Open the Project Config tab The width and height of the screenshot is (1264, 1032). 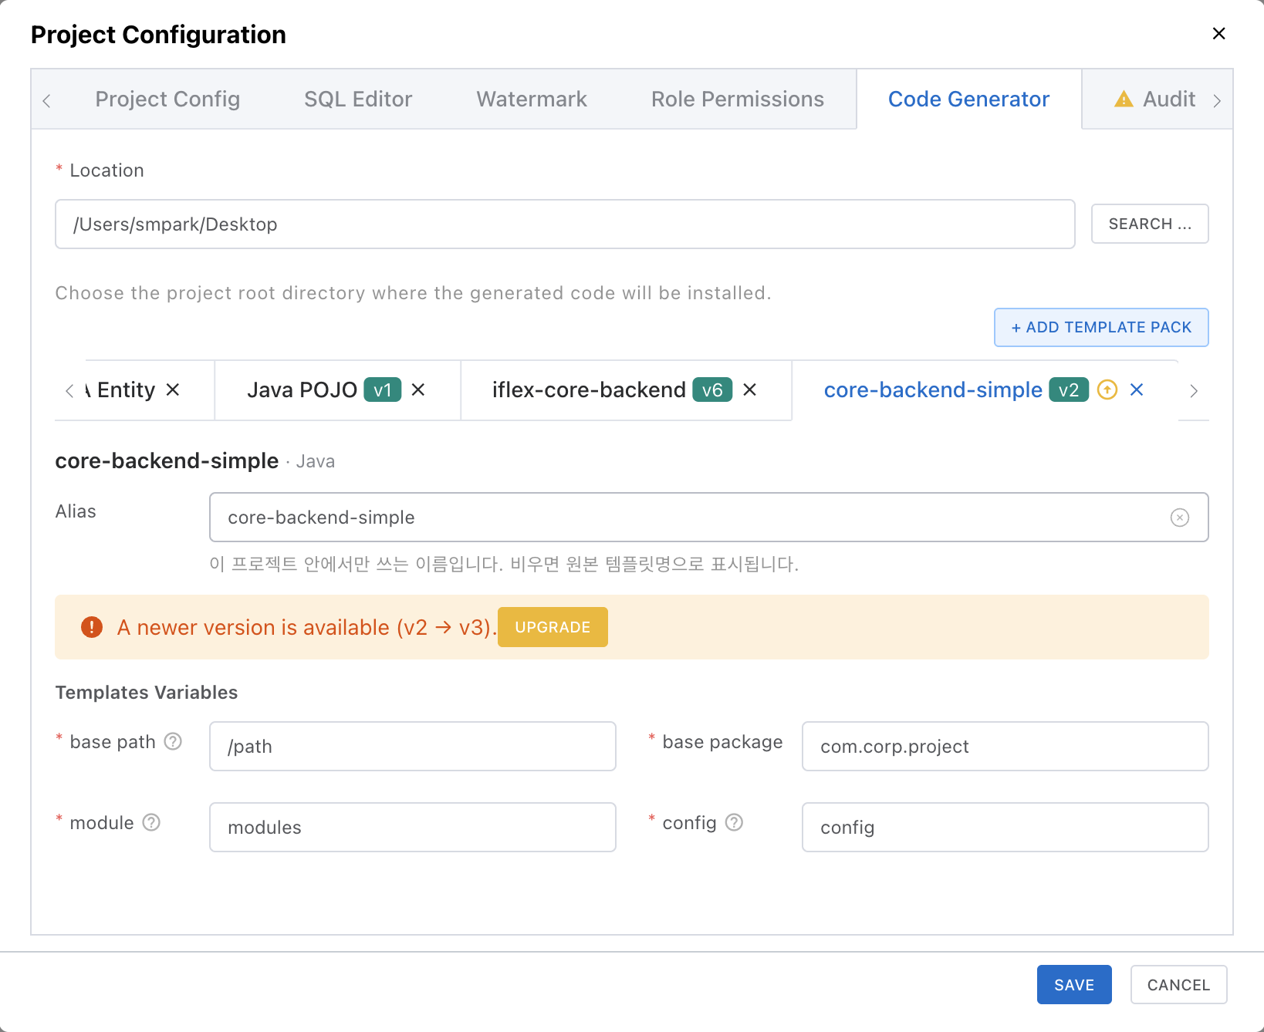point(167,99)
